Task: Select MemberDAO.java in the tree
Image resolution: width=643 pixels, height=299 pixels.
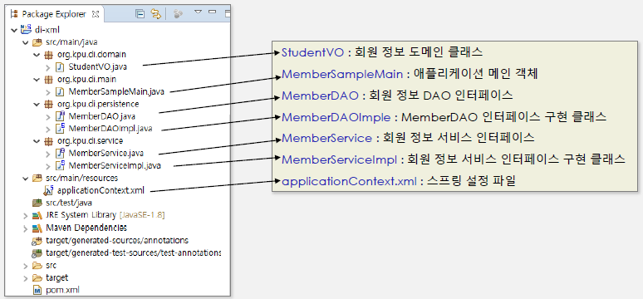Action: click(x=101, y=116)
